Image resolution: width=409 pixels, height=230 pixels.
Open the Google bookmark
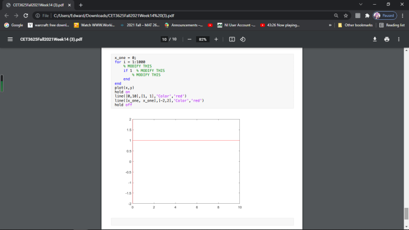coord(13,25)
